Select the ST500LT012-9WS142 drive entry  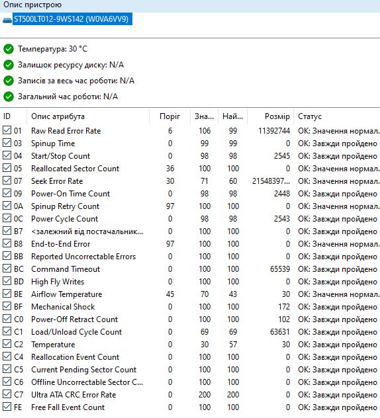tap(72, 19)
